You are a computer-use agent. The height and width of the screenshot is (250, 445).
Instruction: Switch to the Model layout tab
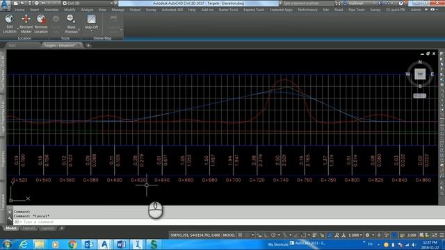[x=11, y=228]
